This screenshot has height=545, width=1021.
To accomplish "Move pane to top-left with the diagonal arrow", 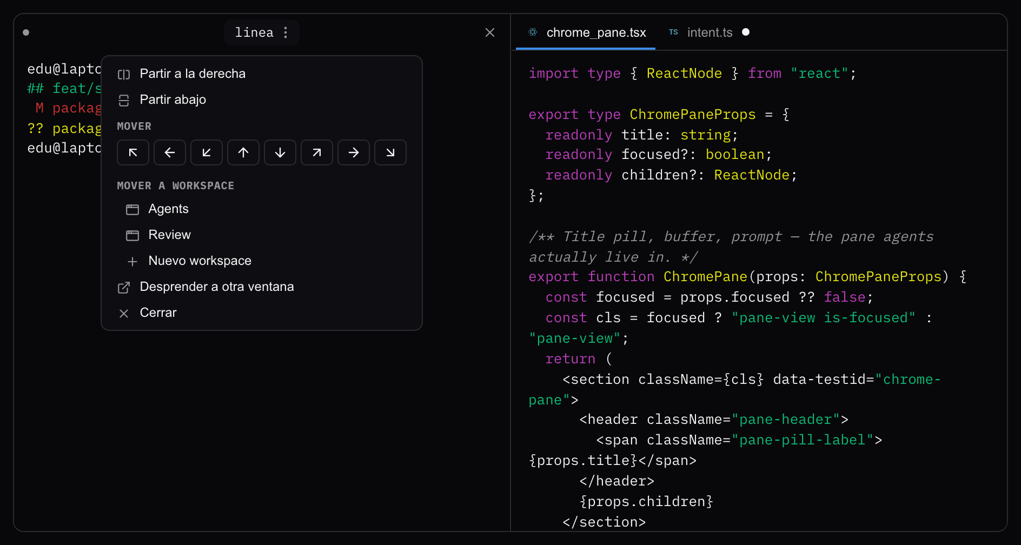I will tap(133, 152).
